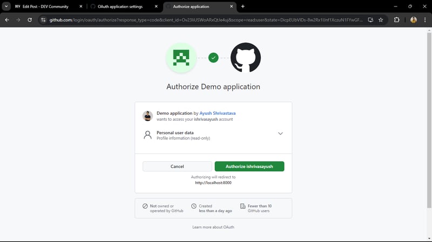Click the Profile information (read-only) text

(x=183, y=139)
